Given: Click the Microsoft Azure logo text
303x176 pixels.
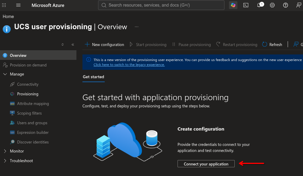Looking at the screenshot, I should tap(48, 5).
